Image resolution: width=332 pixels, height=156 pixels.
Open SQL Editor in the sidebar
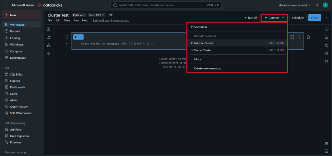(22, 74)
